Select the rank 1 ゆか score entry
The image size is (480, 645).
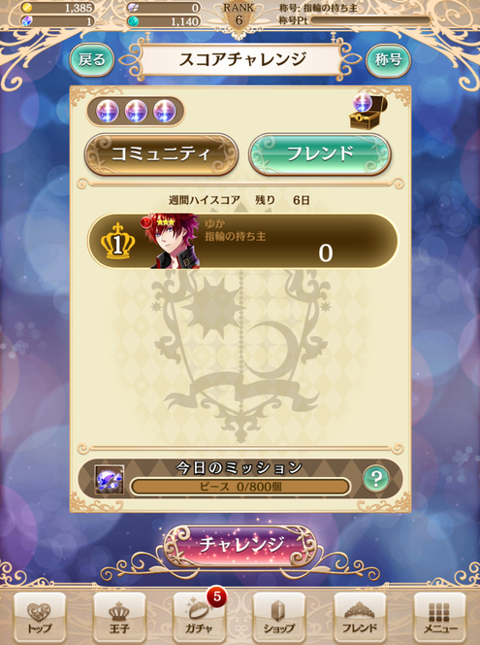tap(242, 241)
